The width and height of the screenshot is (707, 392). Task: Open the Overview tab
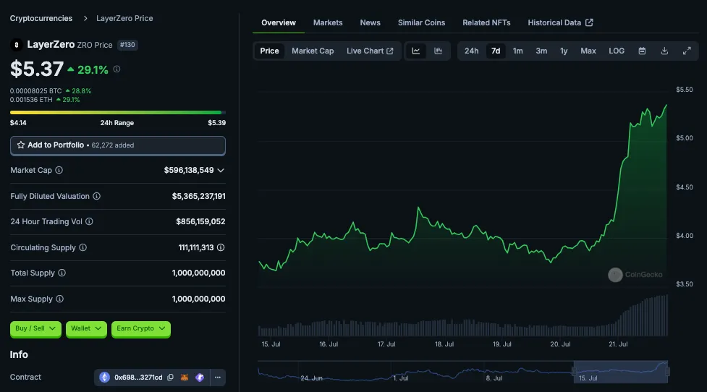[279, 22]
